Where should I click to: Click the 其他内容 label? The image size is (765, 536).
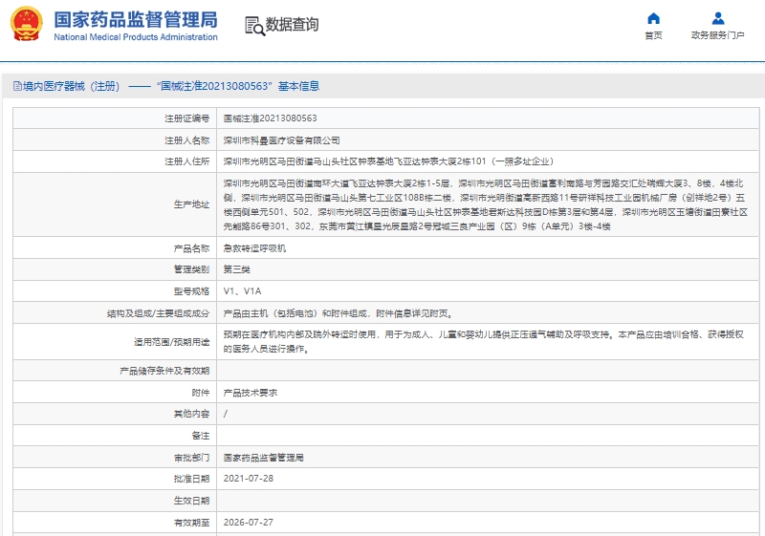coord(192,415)
